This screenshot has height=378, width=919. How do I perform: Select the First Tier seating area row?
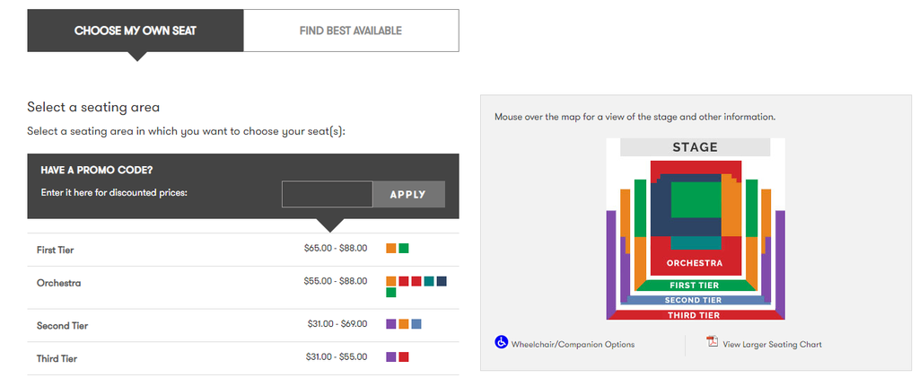click(x=243, y=250)
